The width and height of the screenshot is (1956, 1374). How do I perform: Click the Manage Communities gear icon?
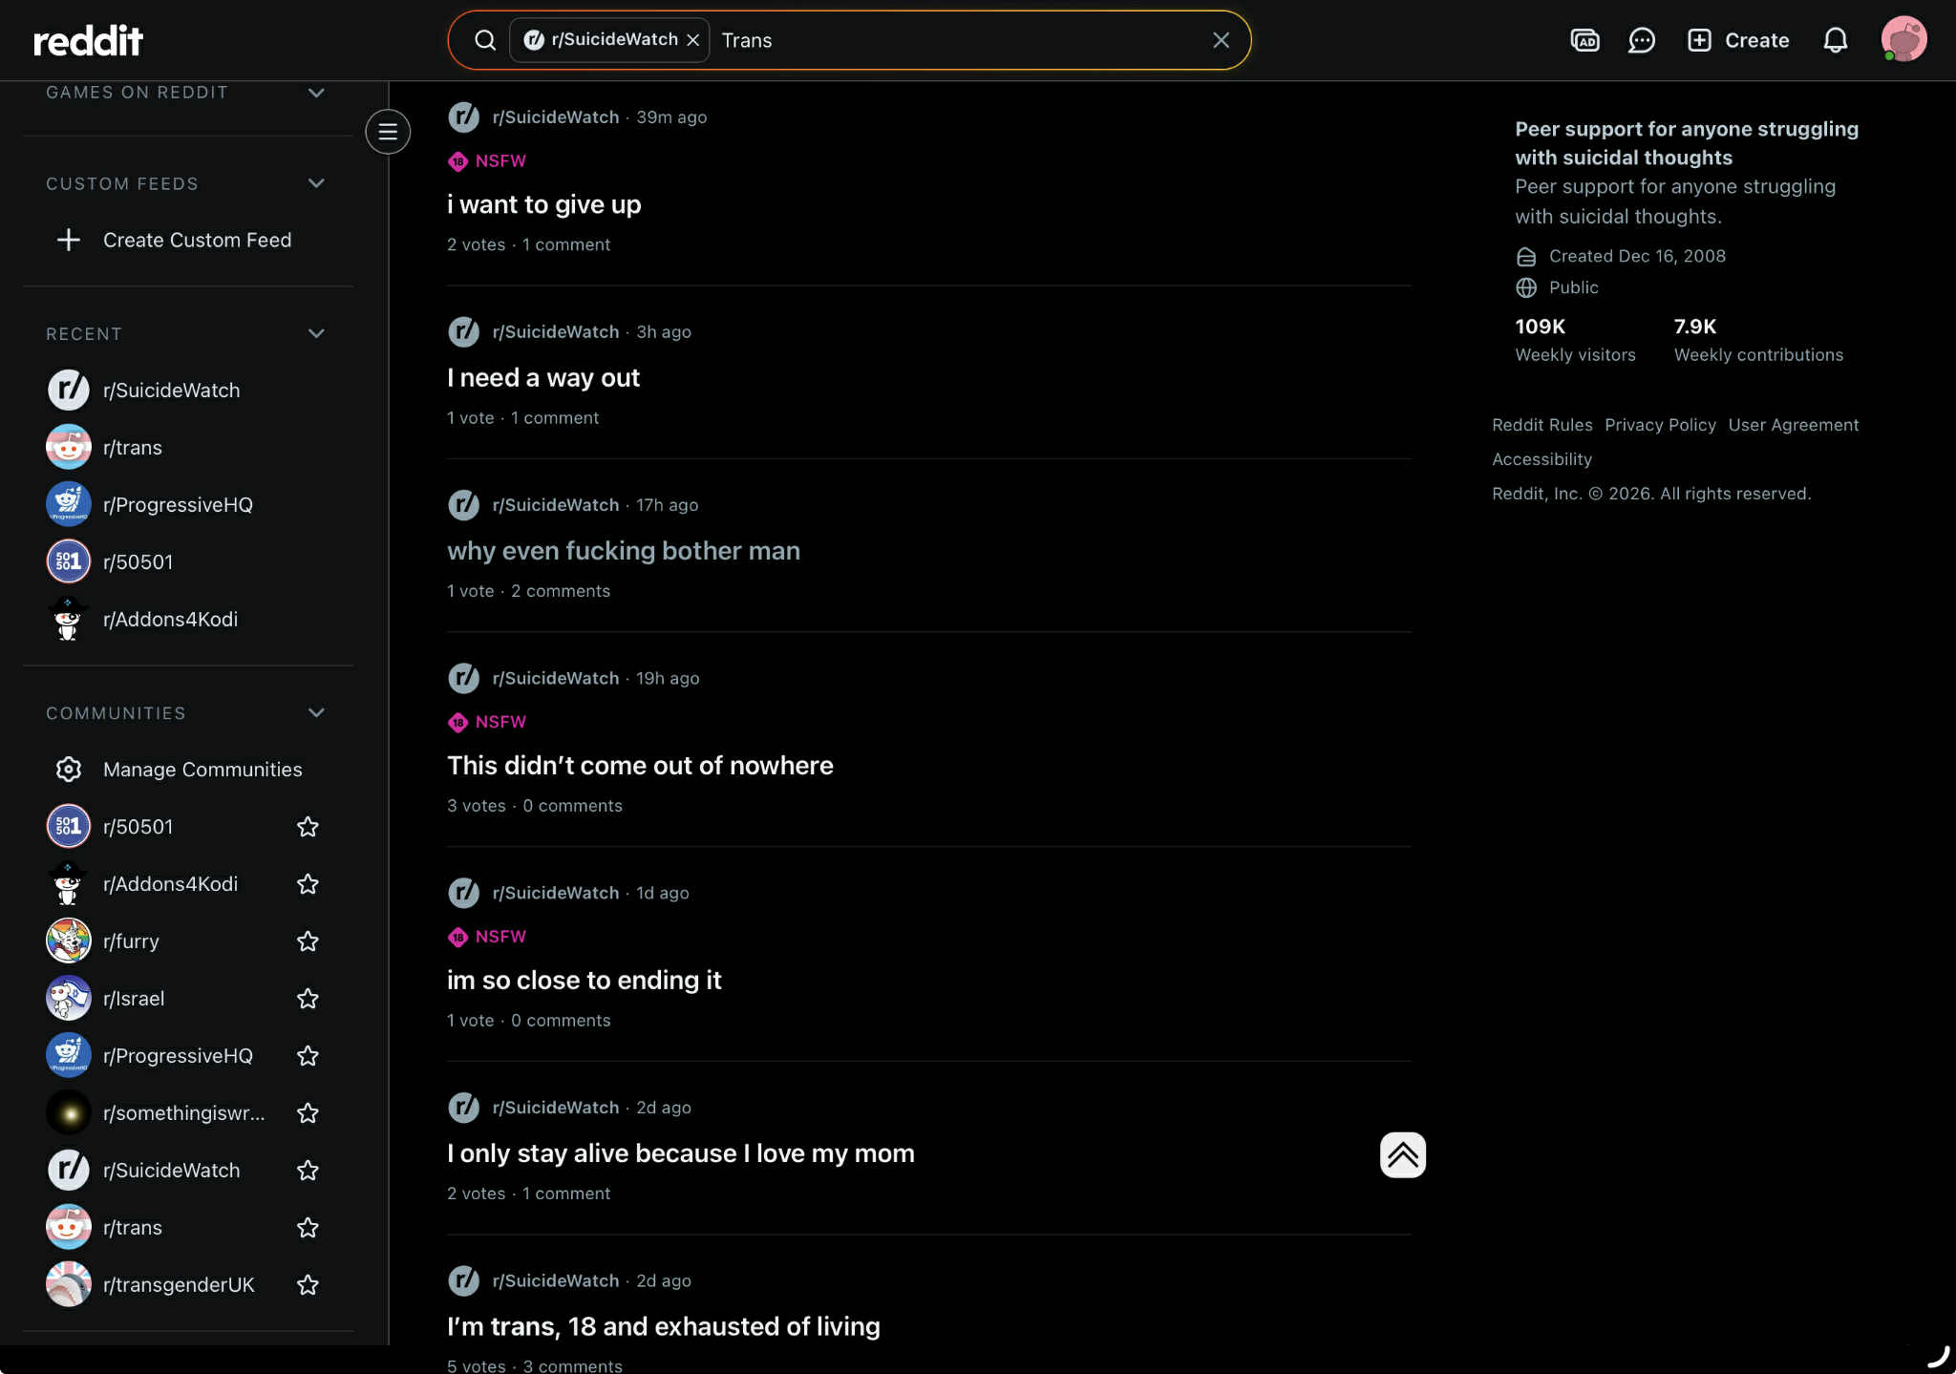69,770
